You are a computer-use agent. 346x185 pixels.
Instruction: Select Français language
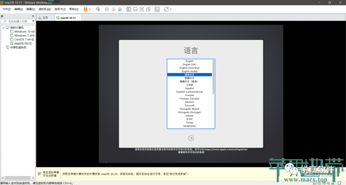(190, 95)
